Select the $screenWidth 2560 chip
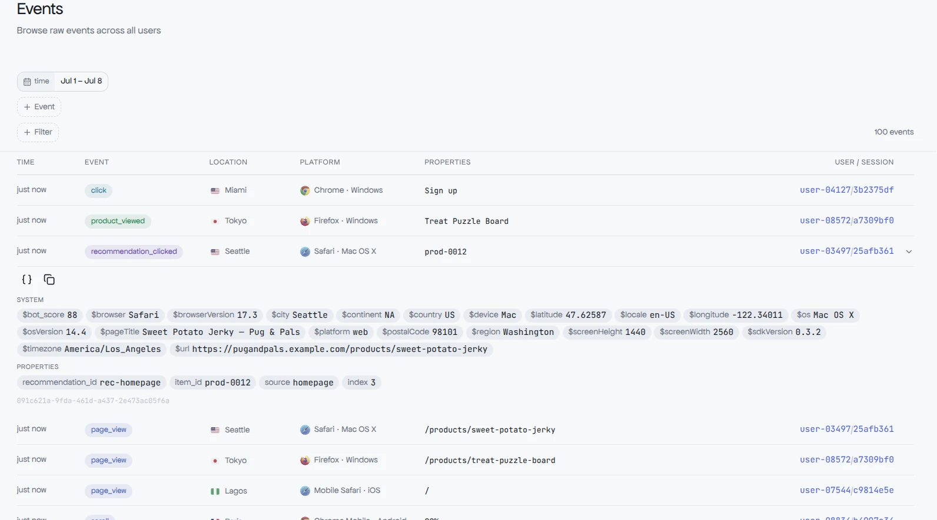 click(x=696, y=332)
